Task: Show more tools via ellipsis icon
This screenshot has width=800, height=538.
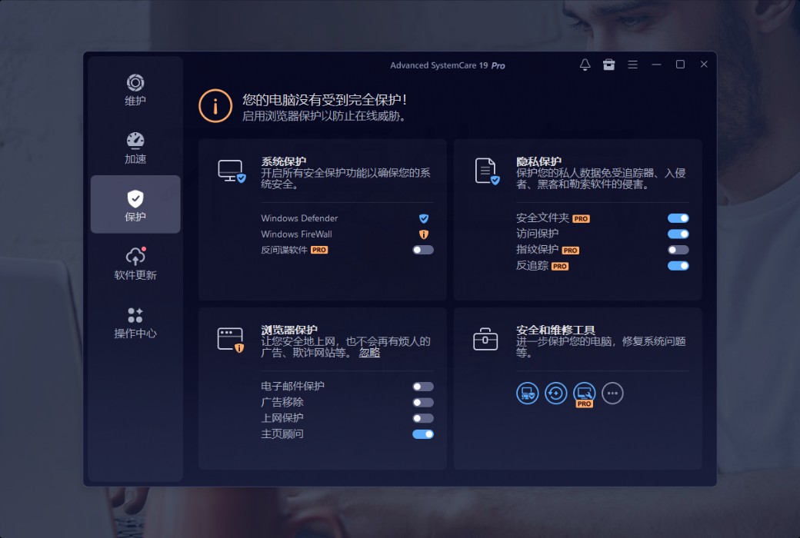Action: pyautogui.click(x=612, y=394)
